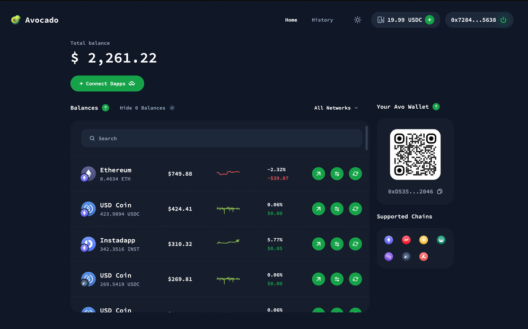
Task: Click the Connect Dapps button
Action: point(107,83)
